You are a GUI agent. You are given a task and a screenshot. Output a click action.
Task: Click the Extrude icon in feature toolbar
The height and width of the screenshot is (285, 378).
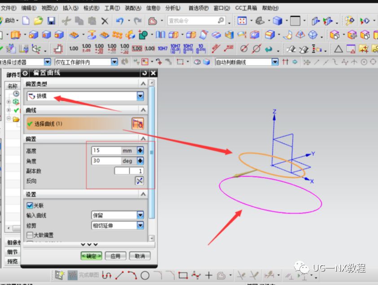[x=16, y=35]
